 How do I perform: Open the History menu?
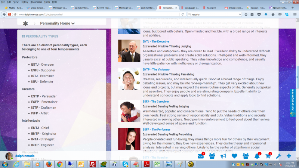(24, 2)
